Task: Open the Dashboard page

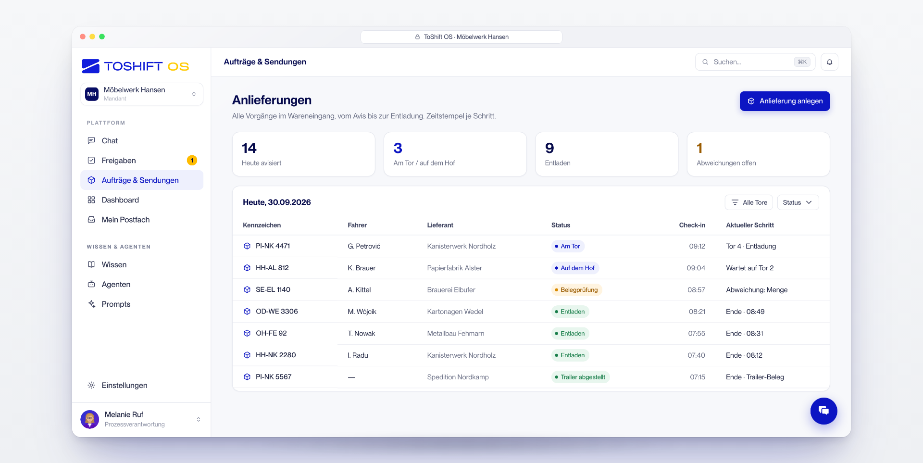Action: point(142,200)
